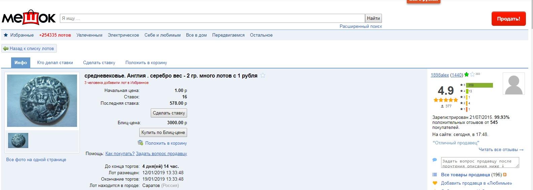Click the RSS feed icon near seller items
The image size is (533, 190).
[505, 175]
